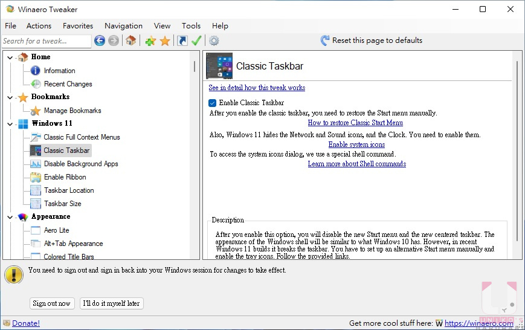This screenshot has width=525, height=330.
Task: Click the Windows 11 logo tree icon
Action: tap(23, 124)
